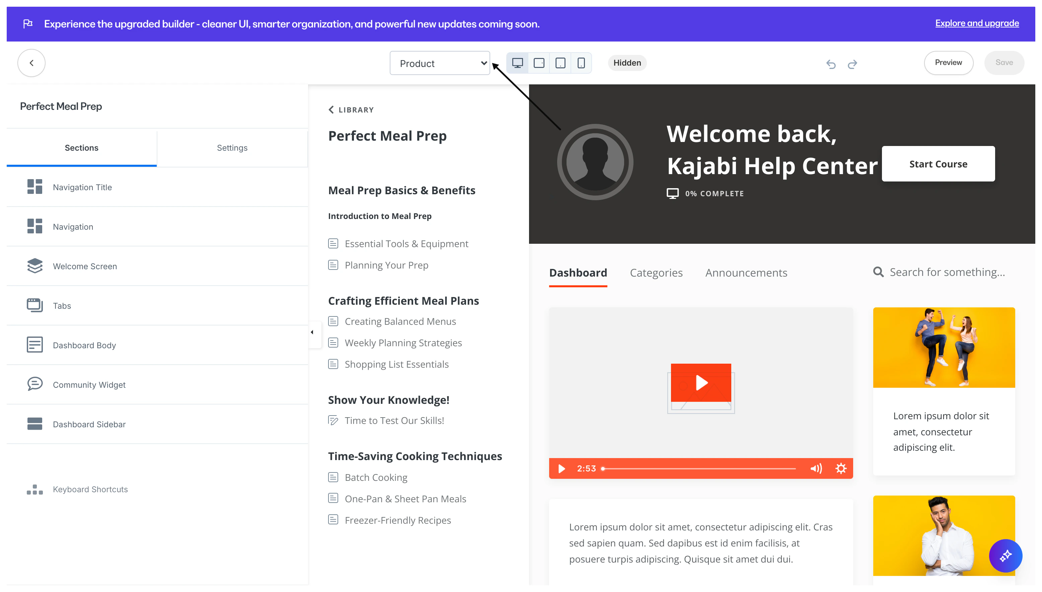The width and height of the screenshot is (1042, 592).
Task: Open Freezer-Friendly Recipes lesson
Action: [x=389, y=520]
